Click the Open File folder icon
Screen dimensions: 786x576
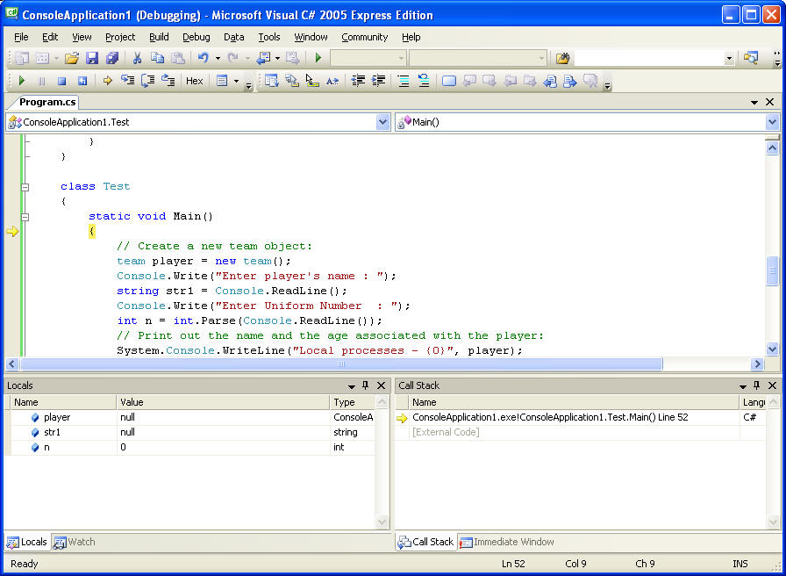(72, 58)
